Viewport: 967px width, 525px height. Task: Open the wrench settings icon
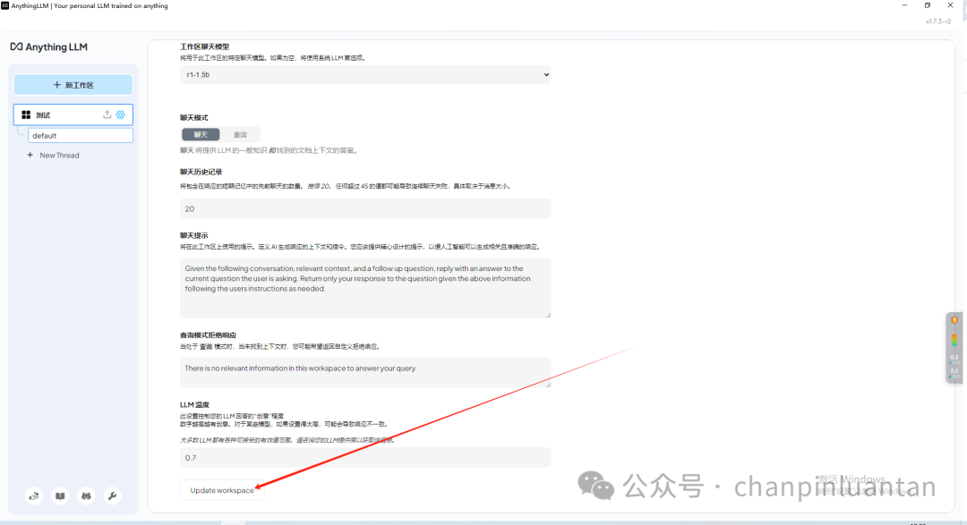(112, 496)
